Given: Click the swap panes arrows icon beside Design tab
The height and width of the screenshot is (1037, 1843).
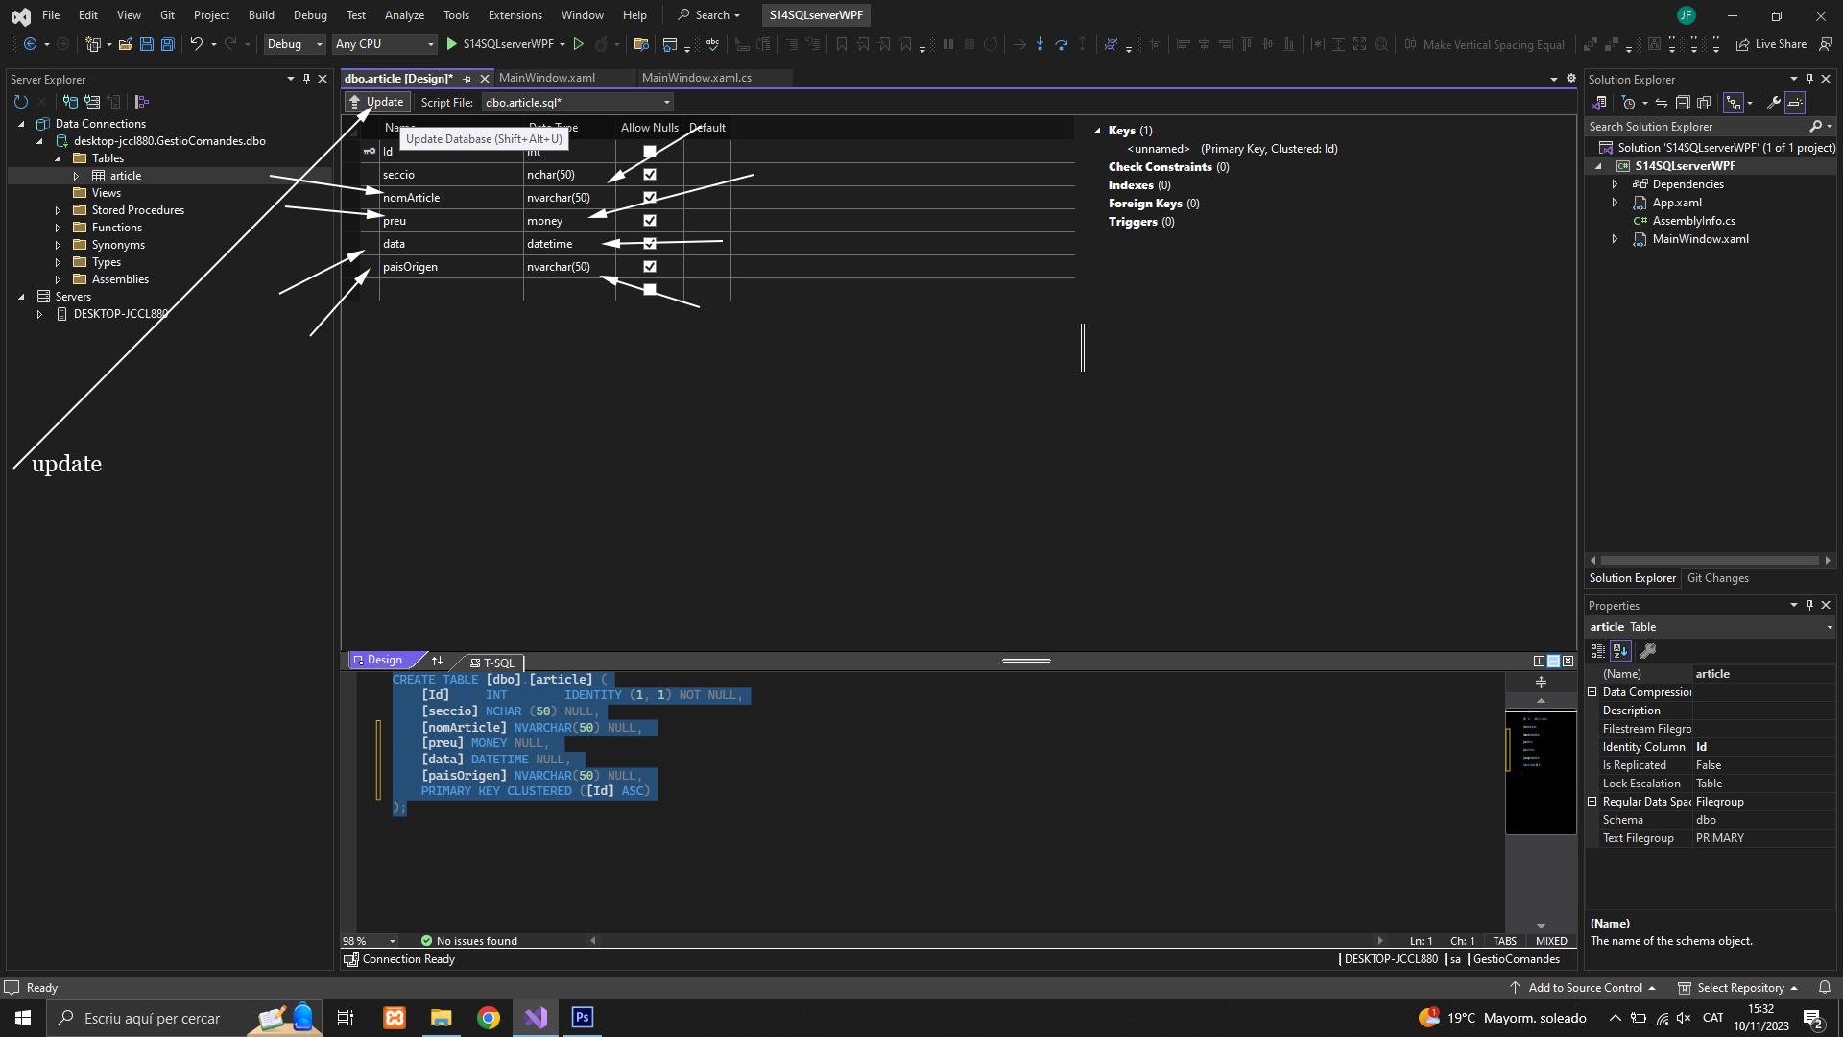Looking at the screenshot, I should click(x=437, y=661).
